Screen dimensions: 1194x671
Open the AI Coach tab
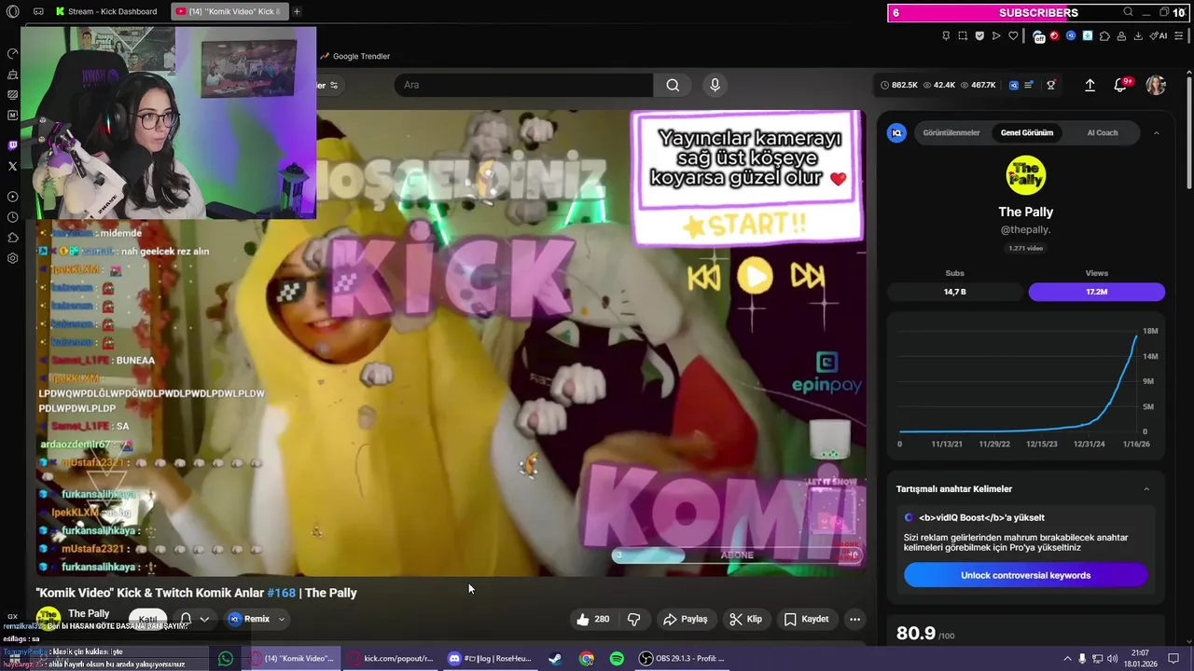pos(1102,132)
